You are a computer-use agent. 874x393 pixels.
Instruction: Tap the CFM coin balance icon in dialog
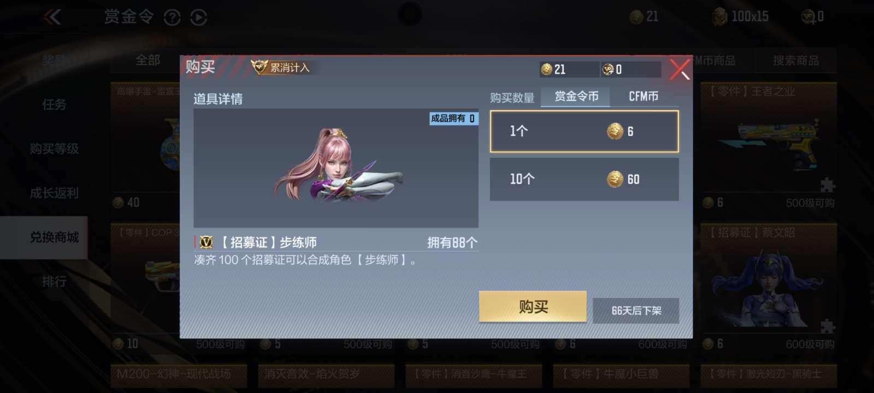(607, 69)
